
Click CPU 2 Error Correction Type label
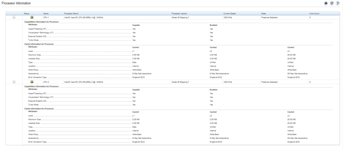[37, 142]
